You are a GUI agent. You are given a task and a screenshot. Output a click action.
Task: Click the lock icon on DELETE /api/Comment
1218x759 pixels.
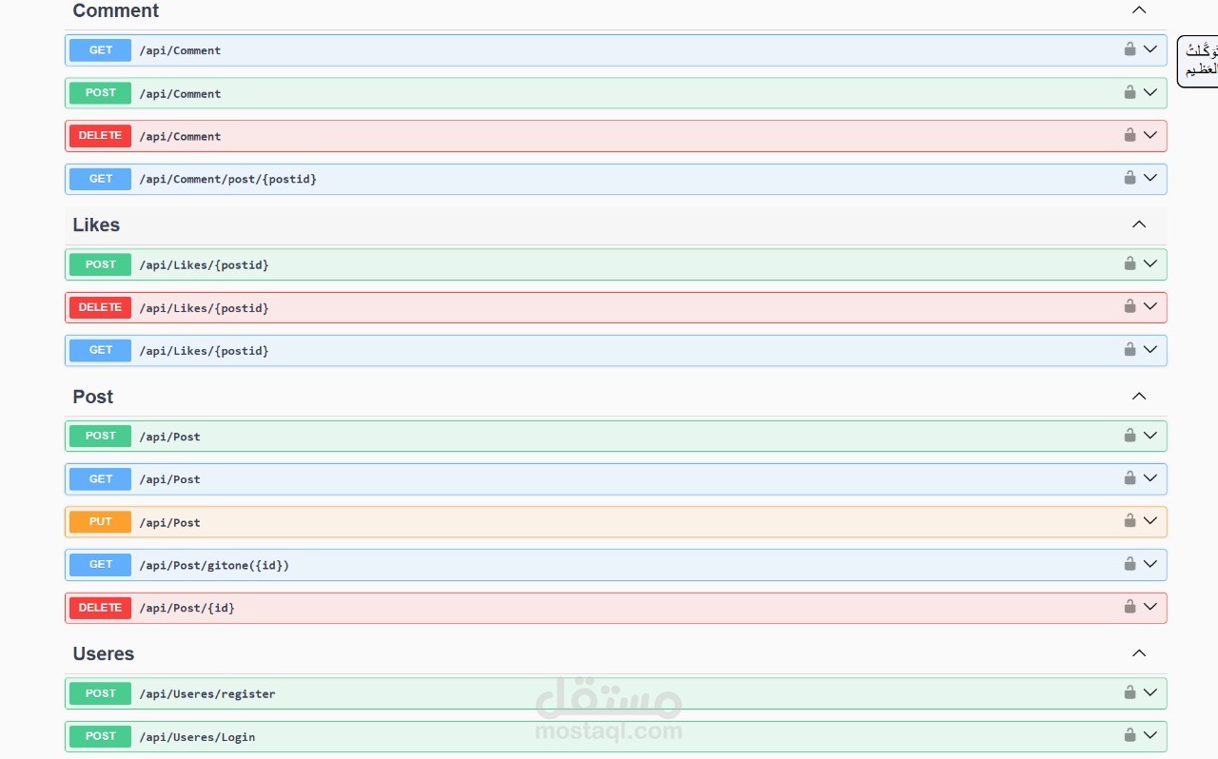[x=1130, y=135]
